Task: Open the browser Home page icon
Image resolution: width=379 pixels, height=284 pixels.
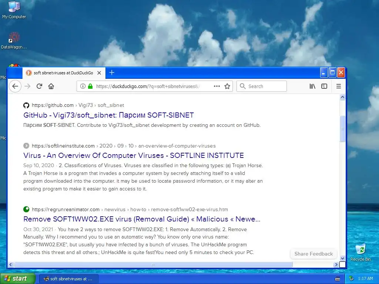Action: point(51,86)
